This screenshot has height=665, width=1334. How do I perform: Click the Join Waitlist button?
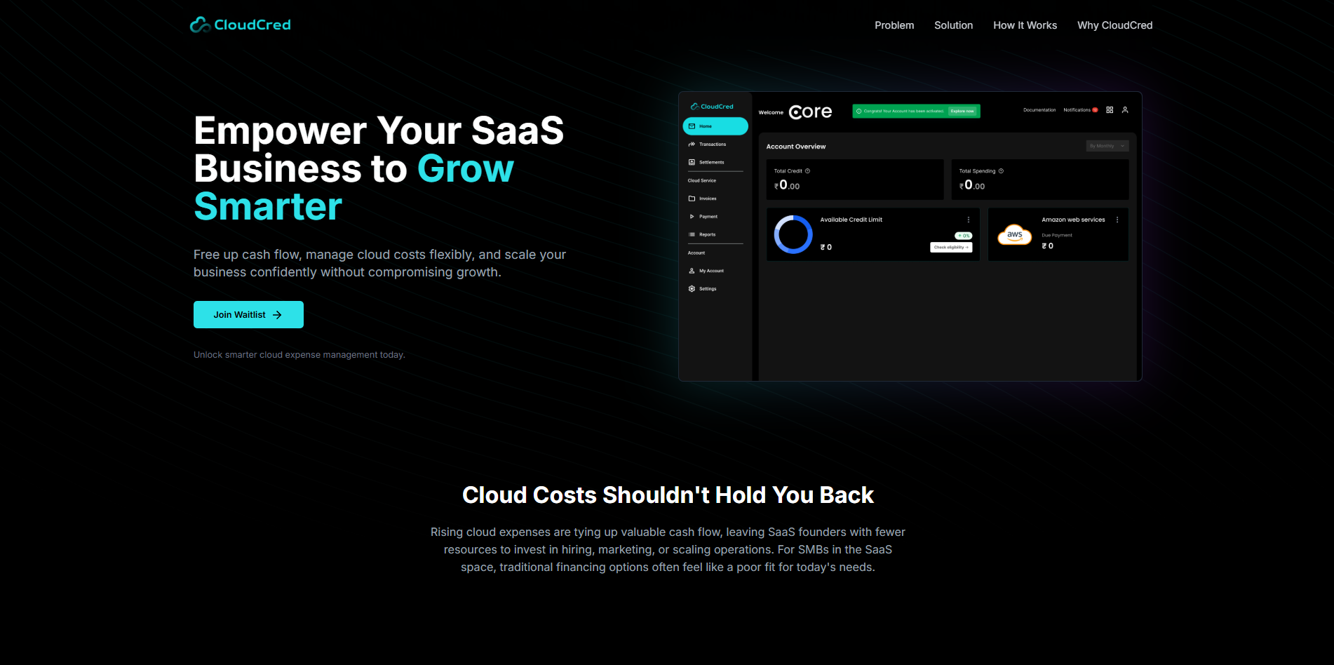(x=248, y=314)
